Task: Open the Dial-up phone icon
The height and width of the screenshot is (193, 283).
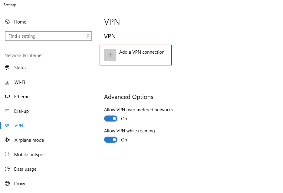Action: (x=7, y=111)
